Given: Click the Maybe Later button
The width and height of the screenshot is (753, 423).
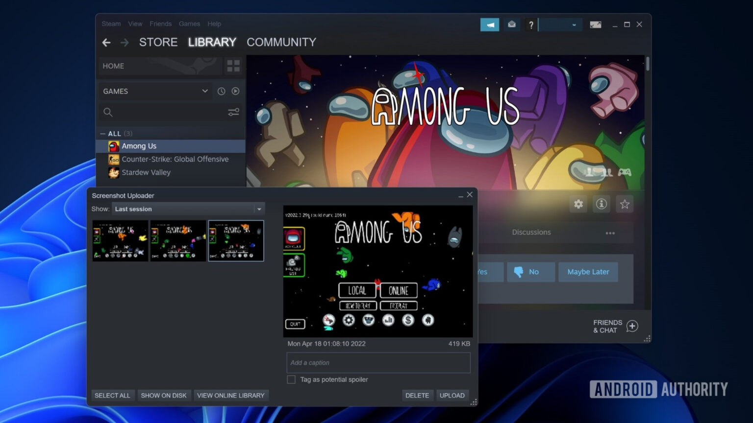Looking at the screenshot, I should click(588, 272).
